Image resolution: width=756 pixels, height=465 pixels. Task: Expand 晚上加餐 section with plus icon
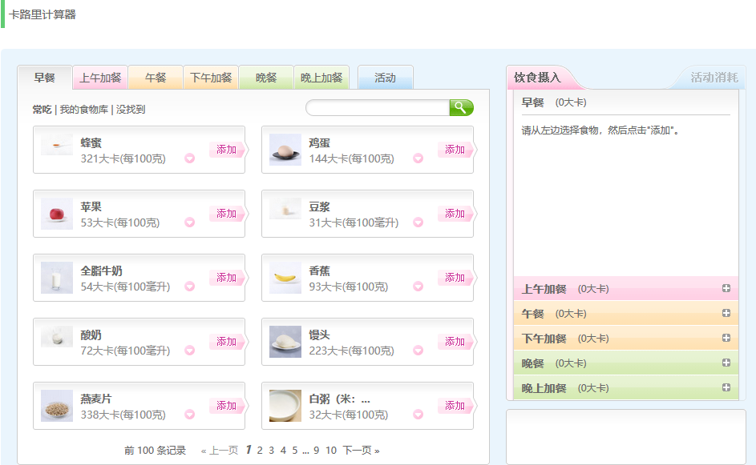click(x=726, y=387)
